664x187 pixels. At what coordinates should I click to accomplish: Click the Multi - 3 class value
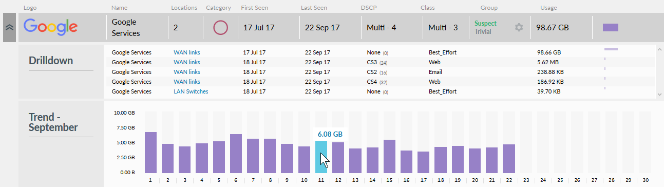[x=443, y=27]
